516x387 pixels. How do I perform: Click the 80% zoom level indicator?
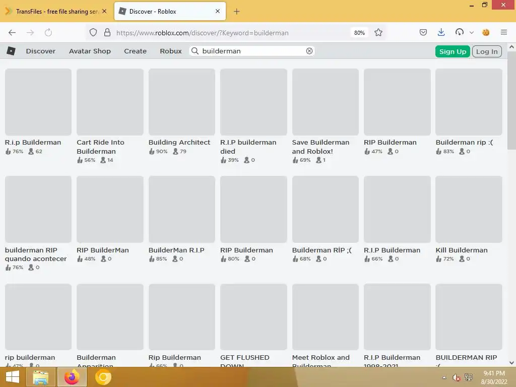pos(359,33)
